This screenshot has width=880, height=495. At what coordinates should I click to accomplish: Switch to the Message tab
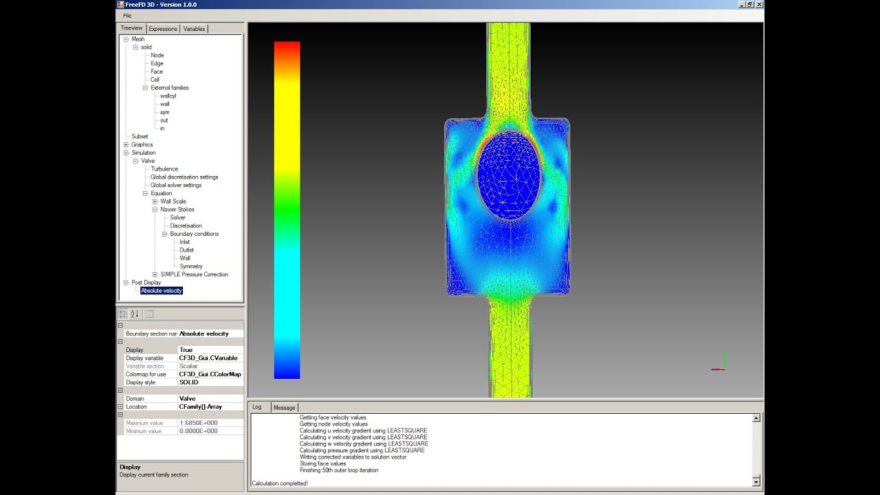284,408
